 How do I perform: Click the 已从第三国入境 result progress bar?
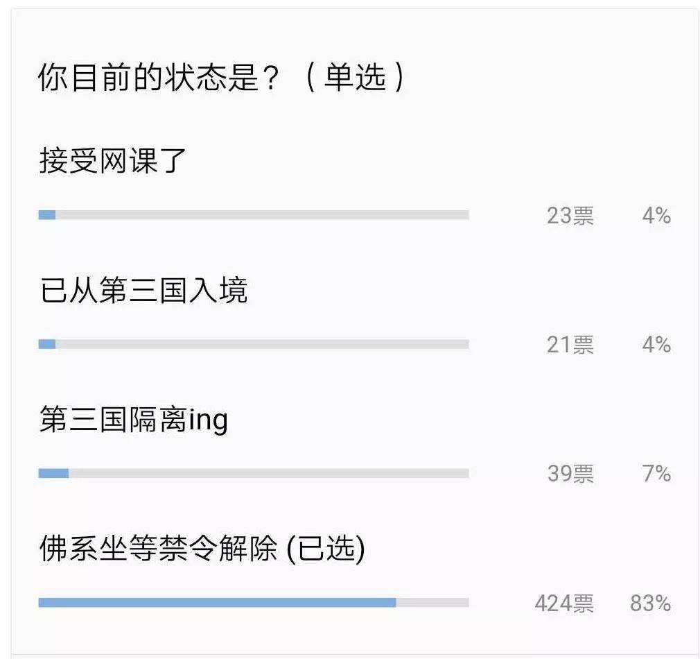(x=254, y=344)
